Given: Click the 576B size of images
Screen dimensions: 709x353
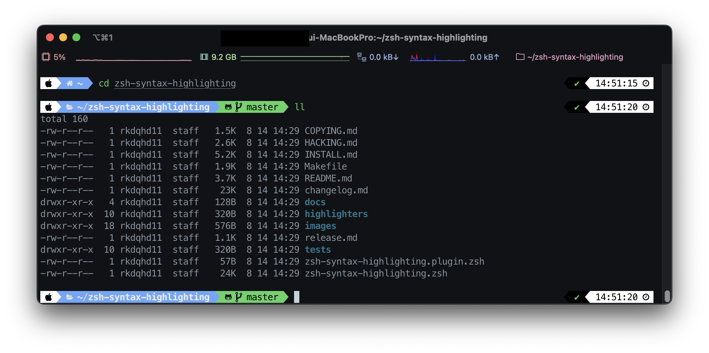Looking at the screenshot, I should pyautogui.click(x=226, y=226).
